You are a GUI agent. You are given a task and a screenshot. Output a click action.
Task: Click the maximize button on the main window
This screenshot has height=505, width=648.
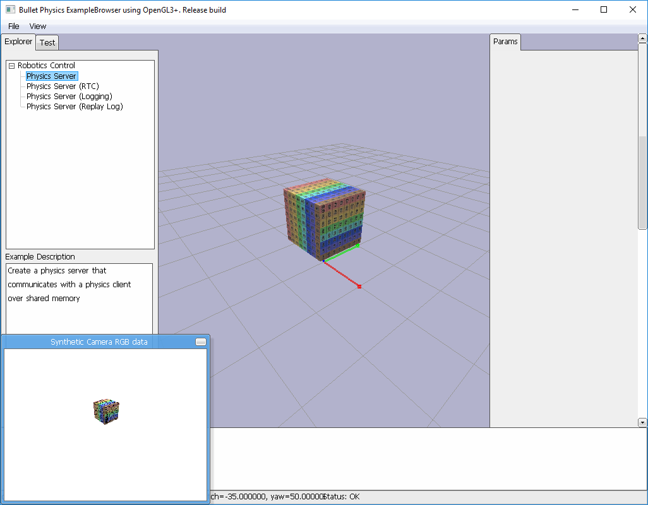pos(604,9)
